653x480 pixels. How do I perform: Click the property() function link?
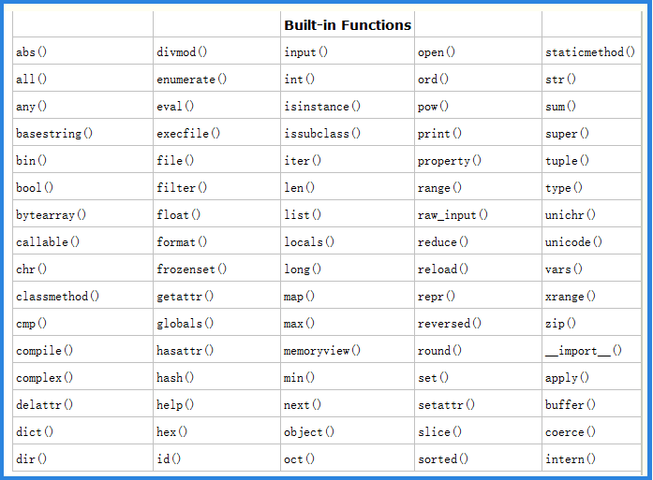pos(450,161)
